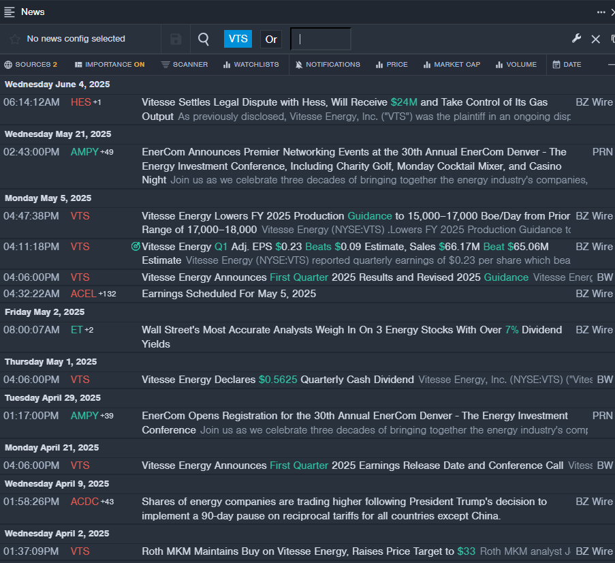Screen dimensions: 615x563
Task: Open the Watchlists filter
Action: pos(251,64)
